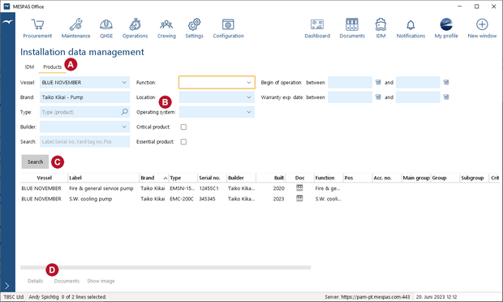
Task: Click Andy Spichtig in status bar
Action: 44,297
